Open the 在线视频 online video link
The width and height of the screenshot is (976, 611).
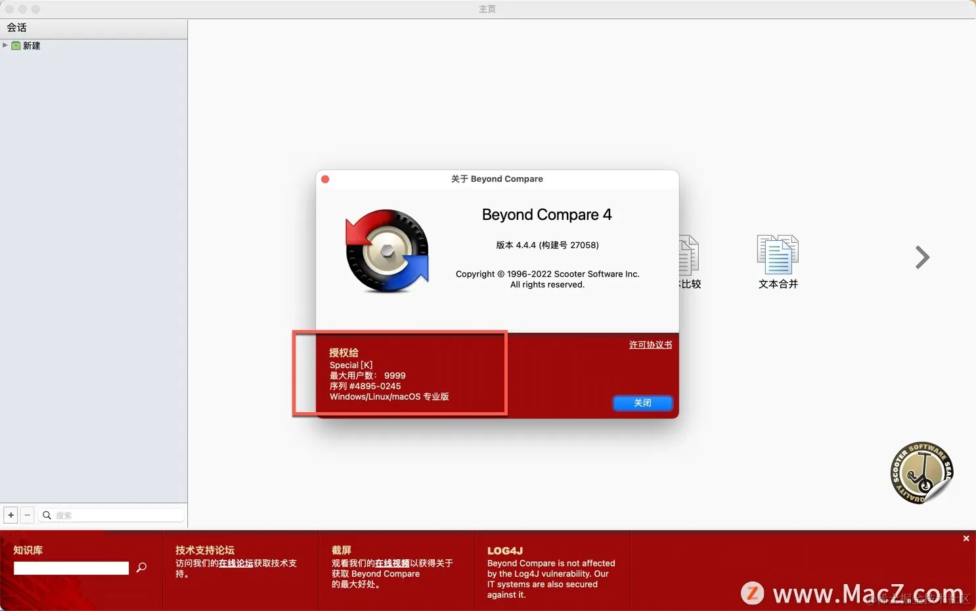pos(392,563)
